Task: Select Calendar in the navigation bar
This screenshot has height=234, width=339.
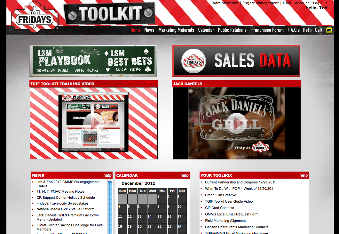Action: coord(206,30)
